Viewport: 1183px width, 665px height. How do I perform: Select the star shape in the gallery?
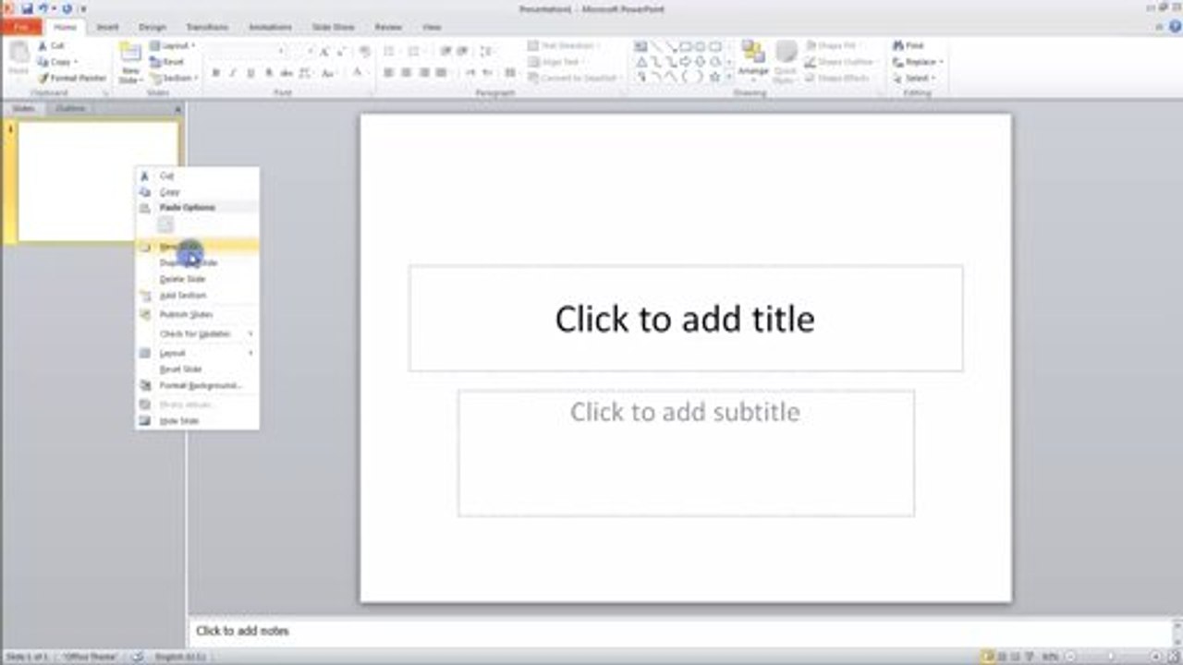pyautogui.click(x=714, y=78)
